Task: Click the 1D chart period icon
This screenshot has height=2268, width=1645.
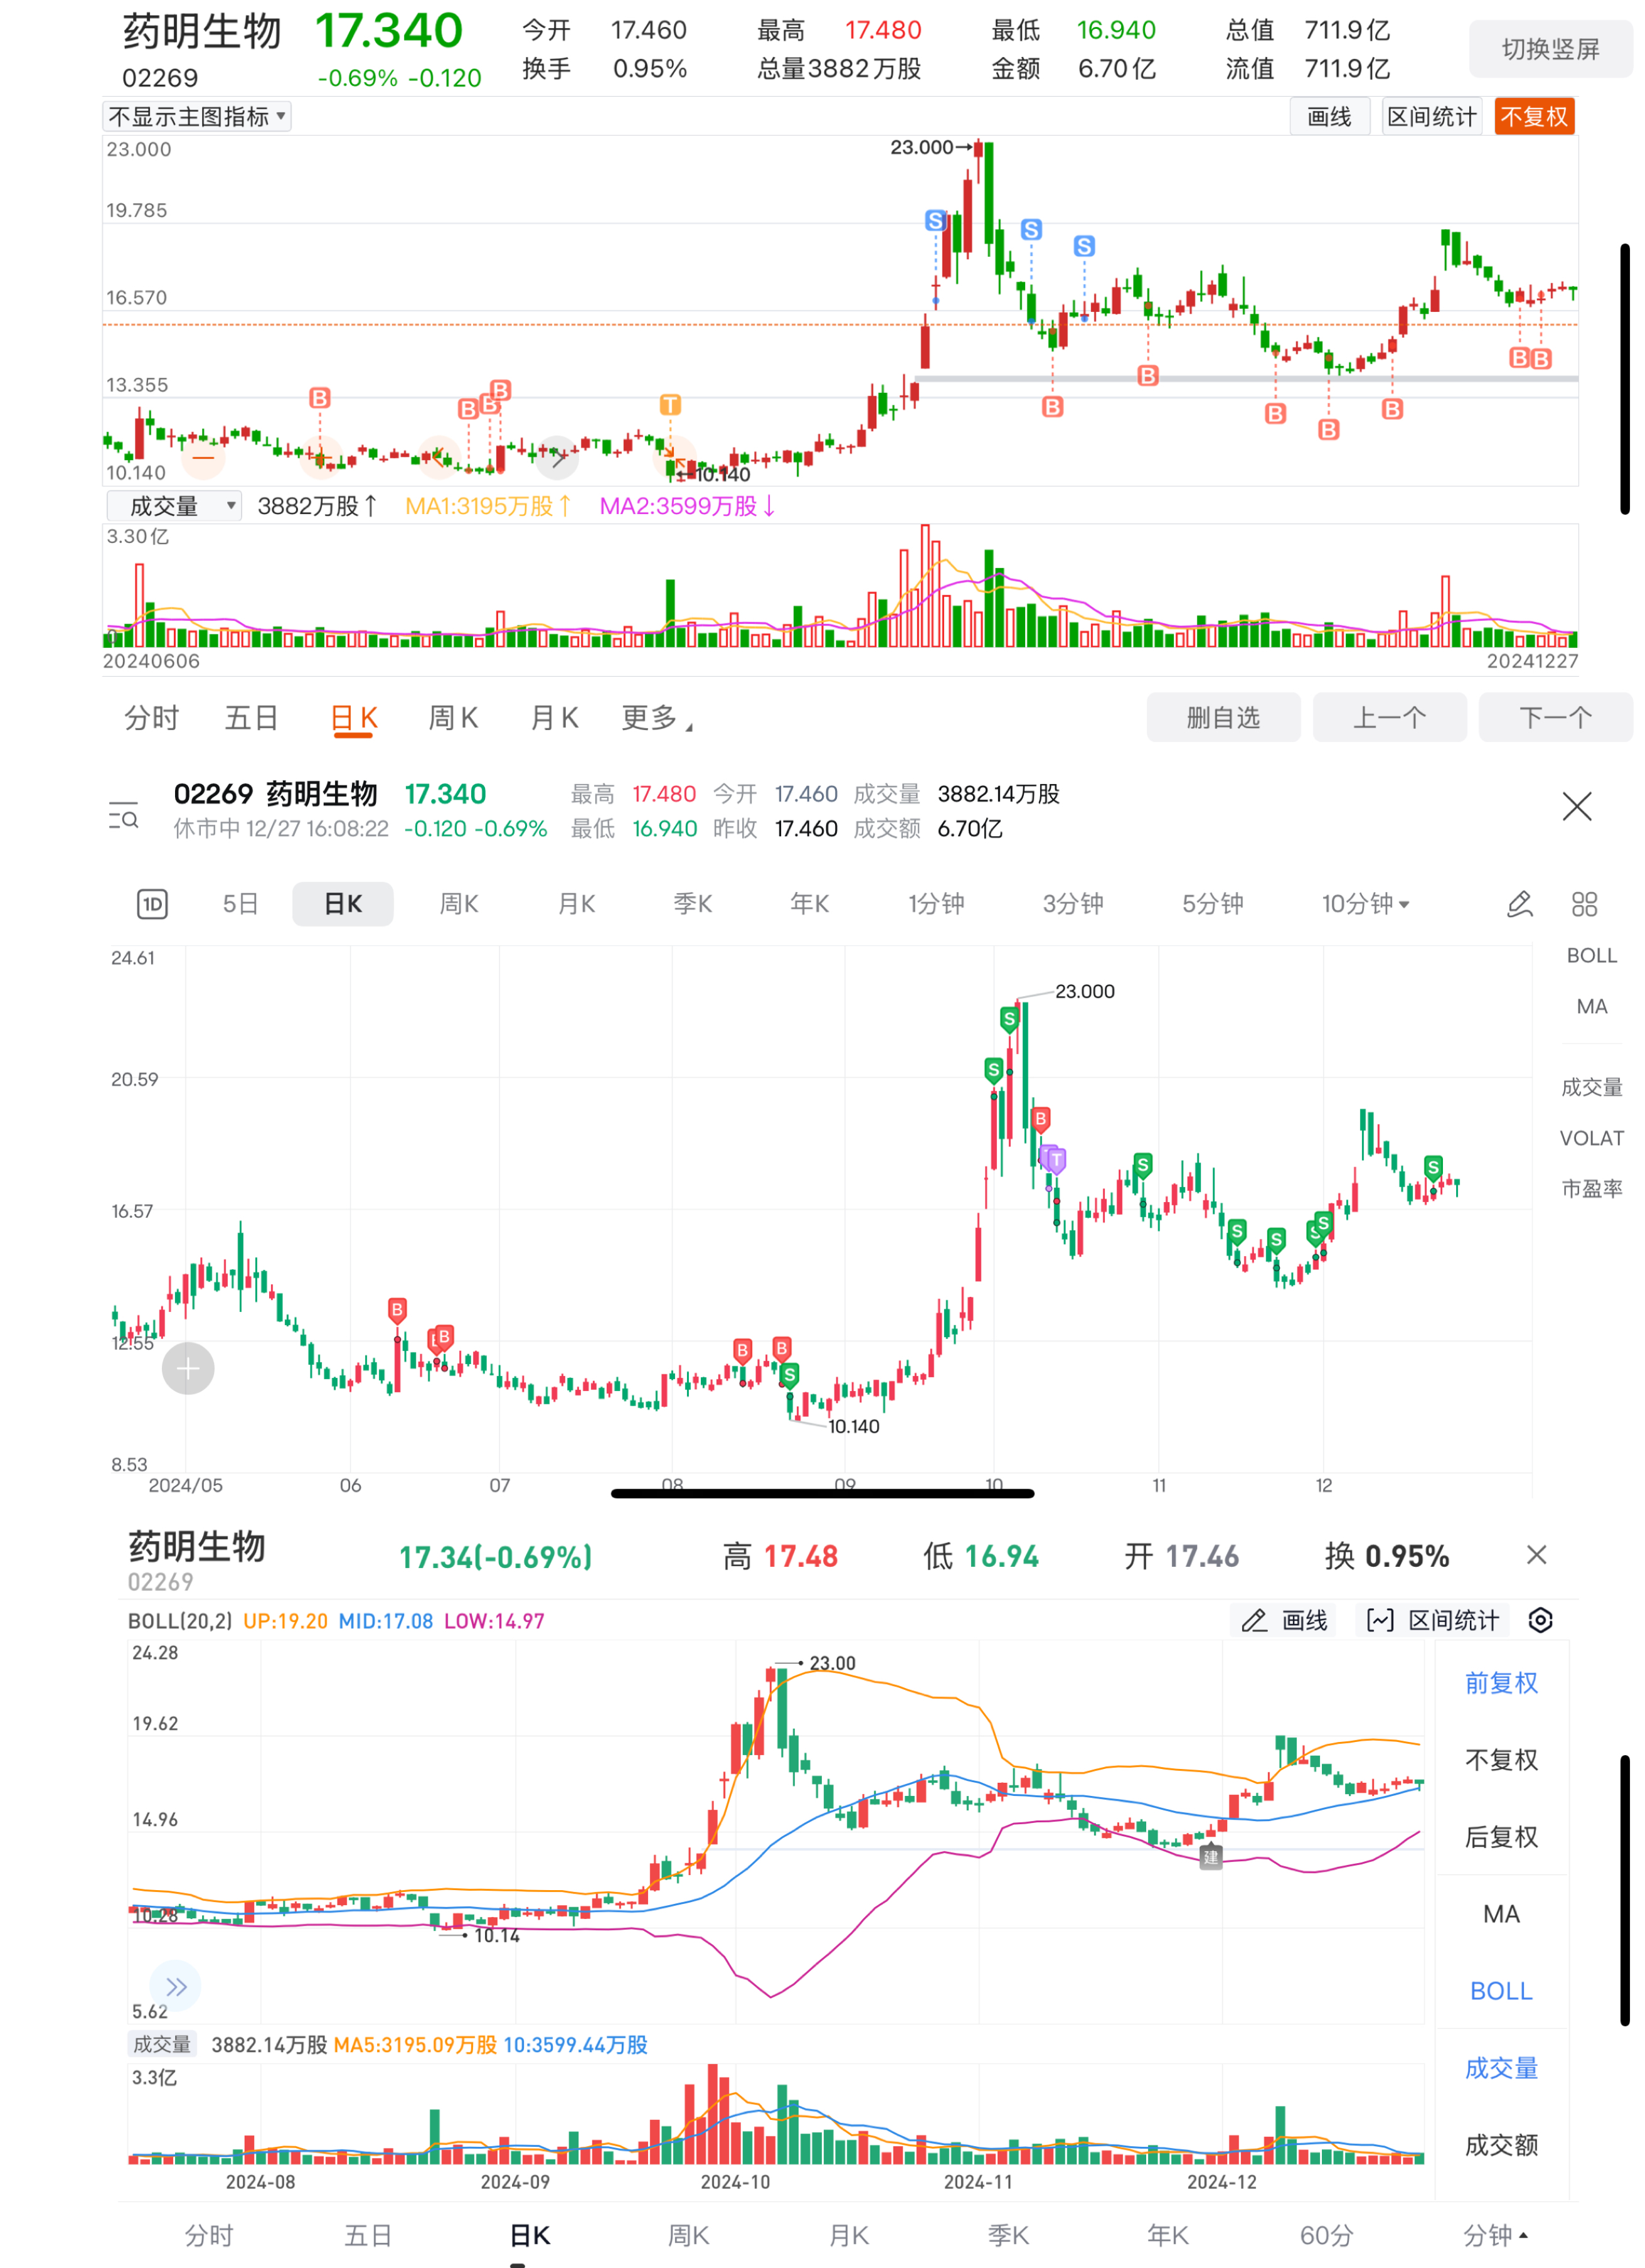Action: [x=152, y=904]
